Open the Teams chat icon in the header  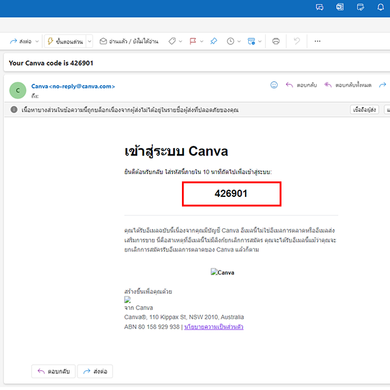[x=319, y=7]
